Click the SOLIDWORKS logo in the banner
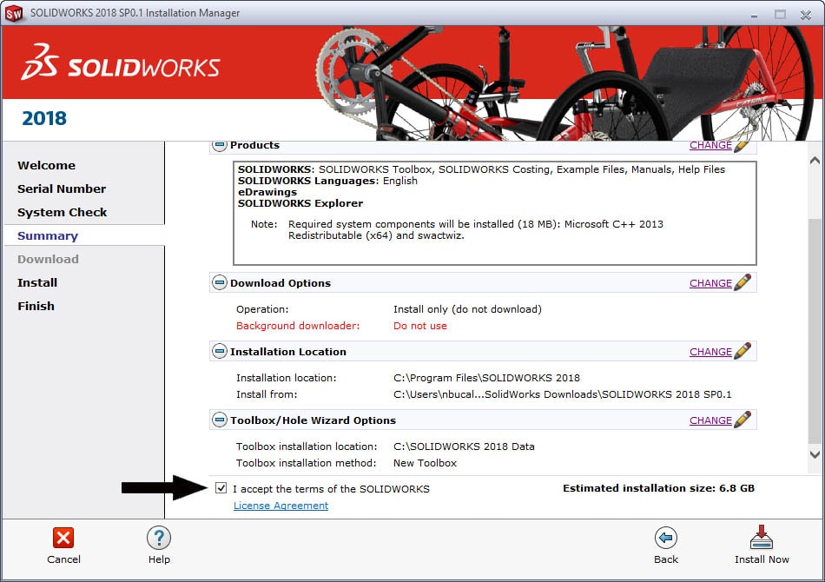This screenshot has height=582, width=825. point(121,62)
